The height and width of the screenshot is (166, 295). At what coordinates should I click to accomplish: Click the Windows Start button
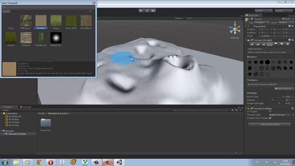click(5, 162)
